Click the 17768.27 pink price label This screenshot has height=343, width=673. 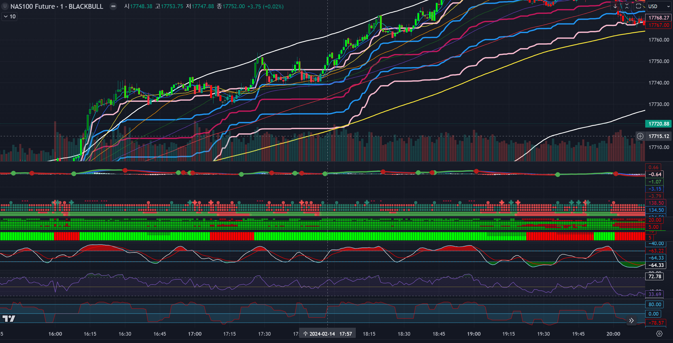coord(659,18)
